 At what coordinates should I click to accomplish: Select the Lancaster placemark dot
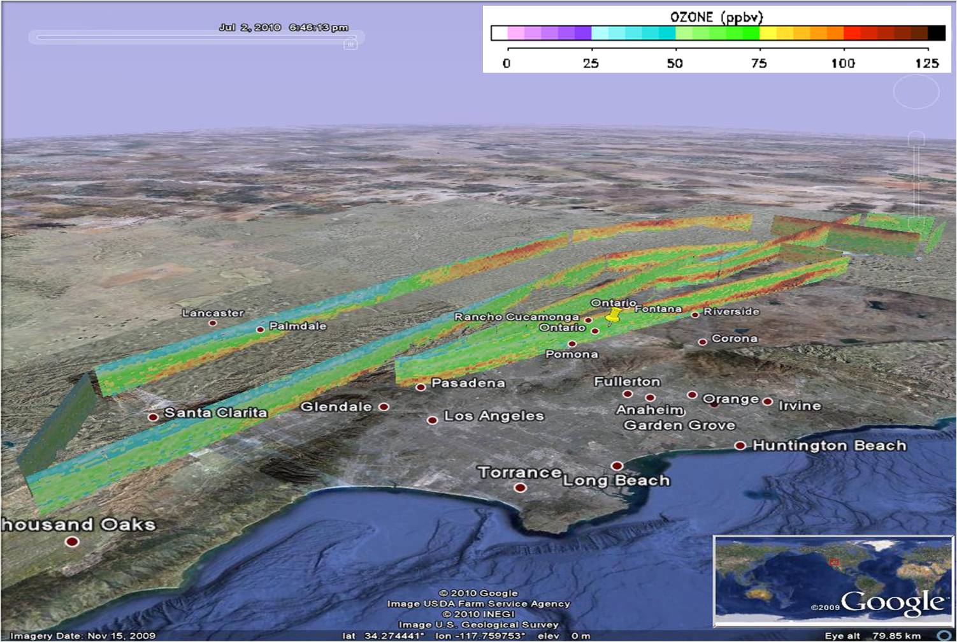pos(213,323)
